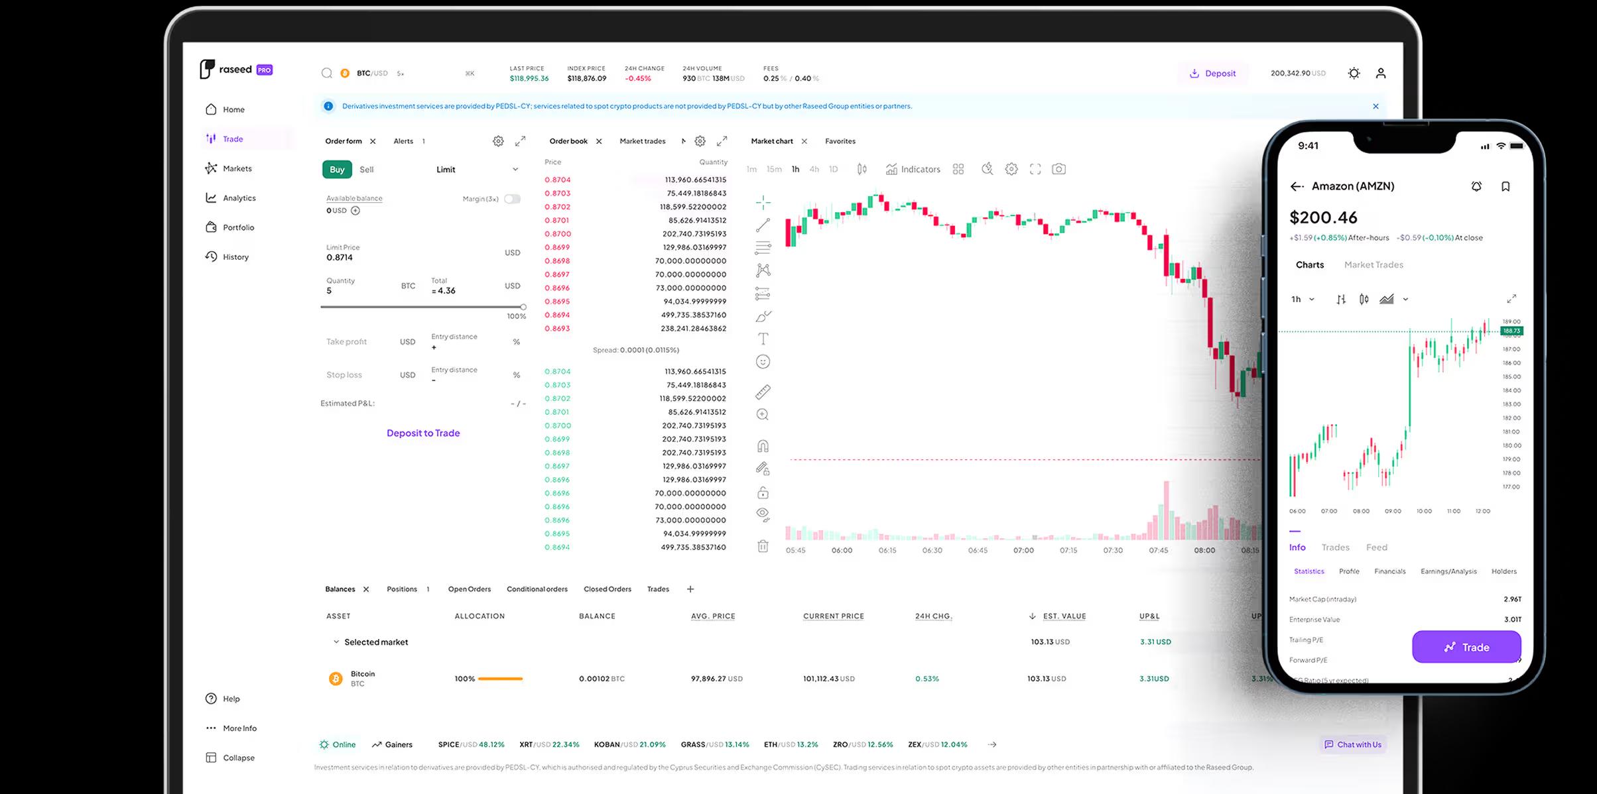Image resolution: width=1597 pixels, height=794 pixels.
Task: Click the trash icon to remove drawings
Action: [x=763, y=546]
